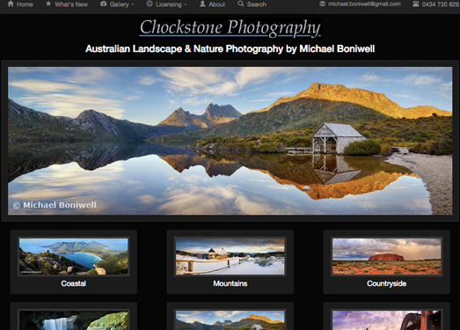Open the Coastal gallery label

tap(74, 283)
